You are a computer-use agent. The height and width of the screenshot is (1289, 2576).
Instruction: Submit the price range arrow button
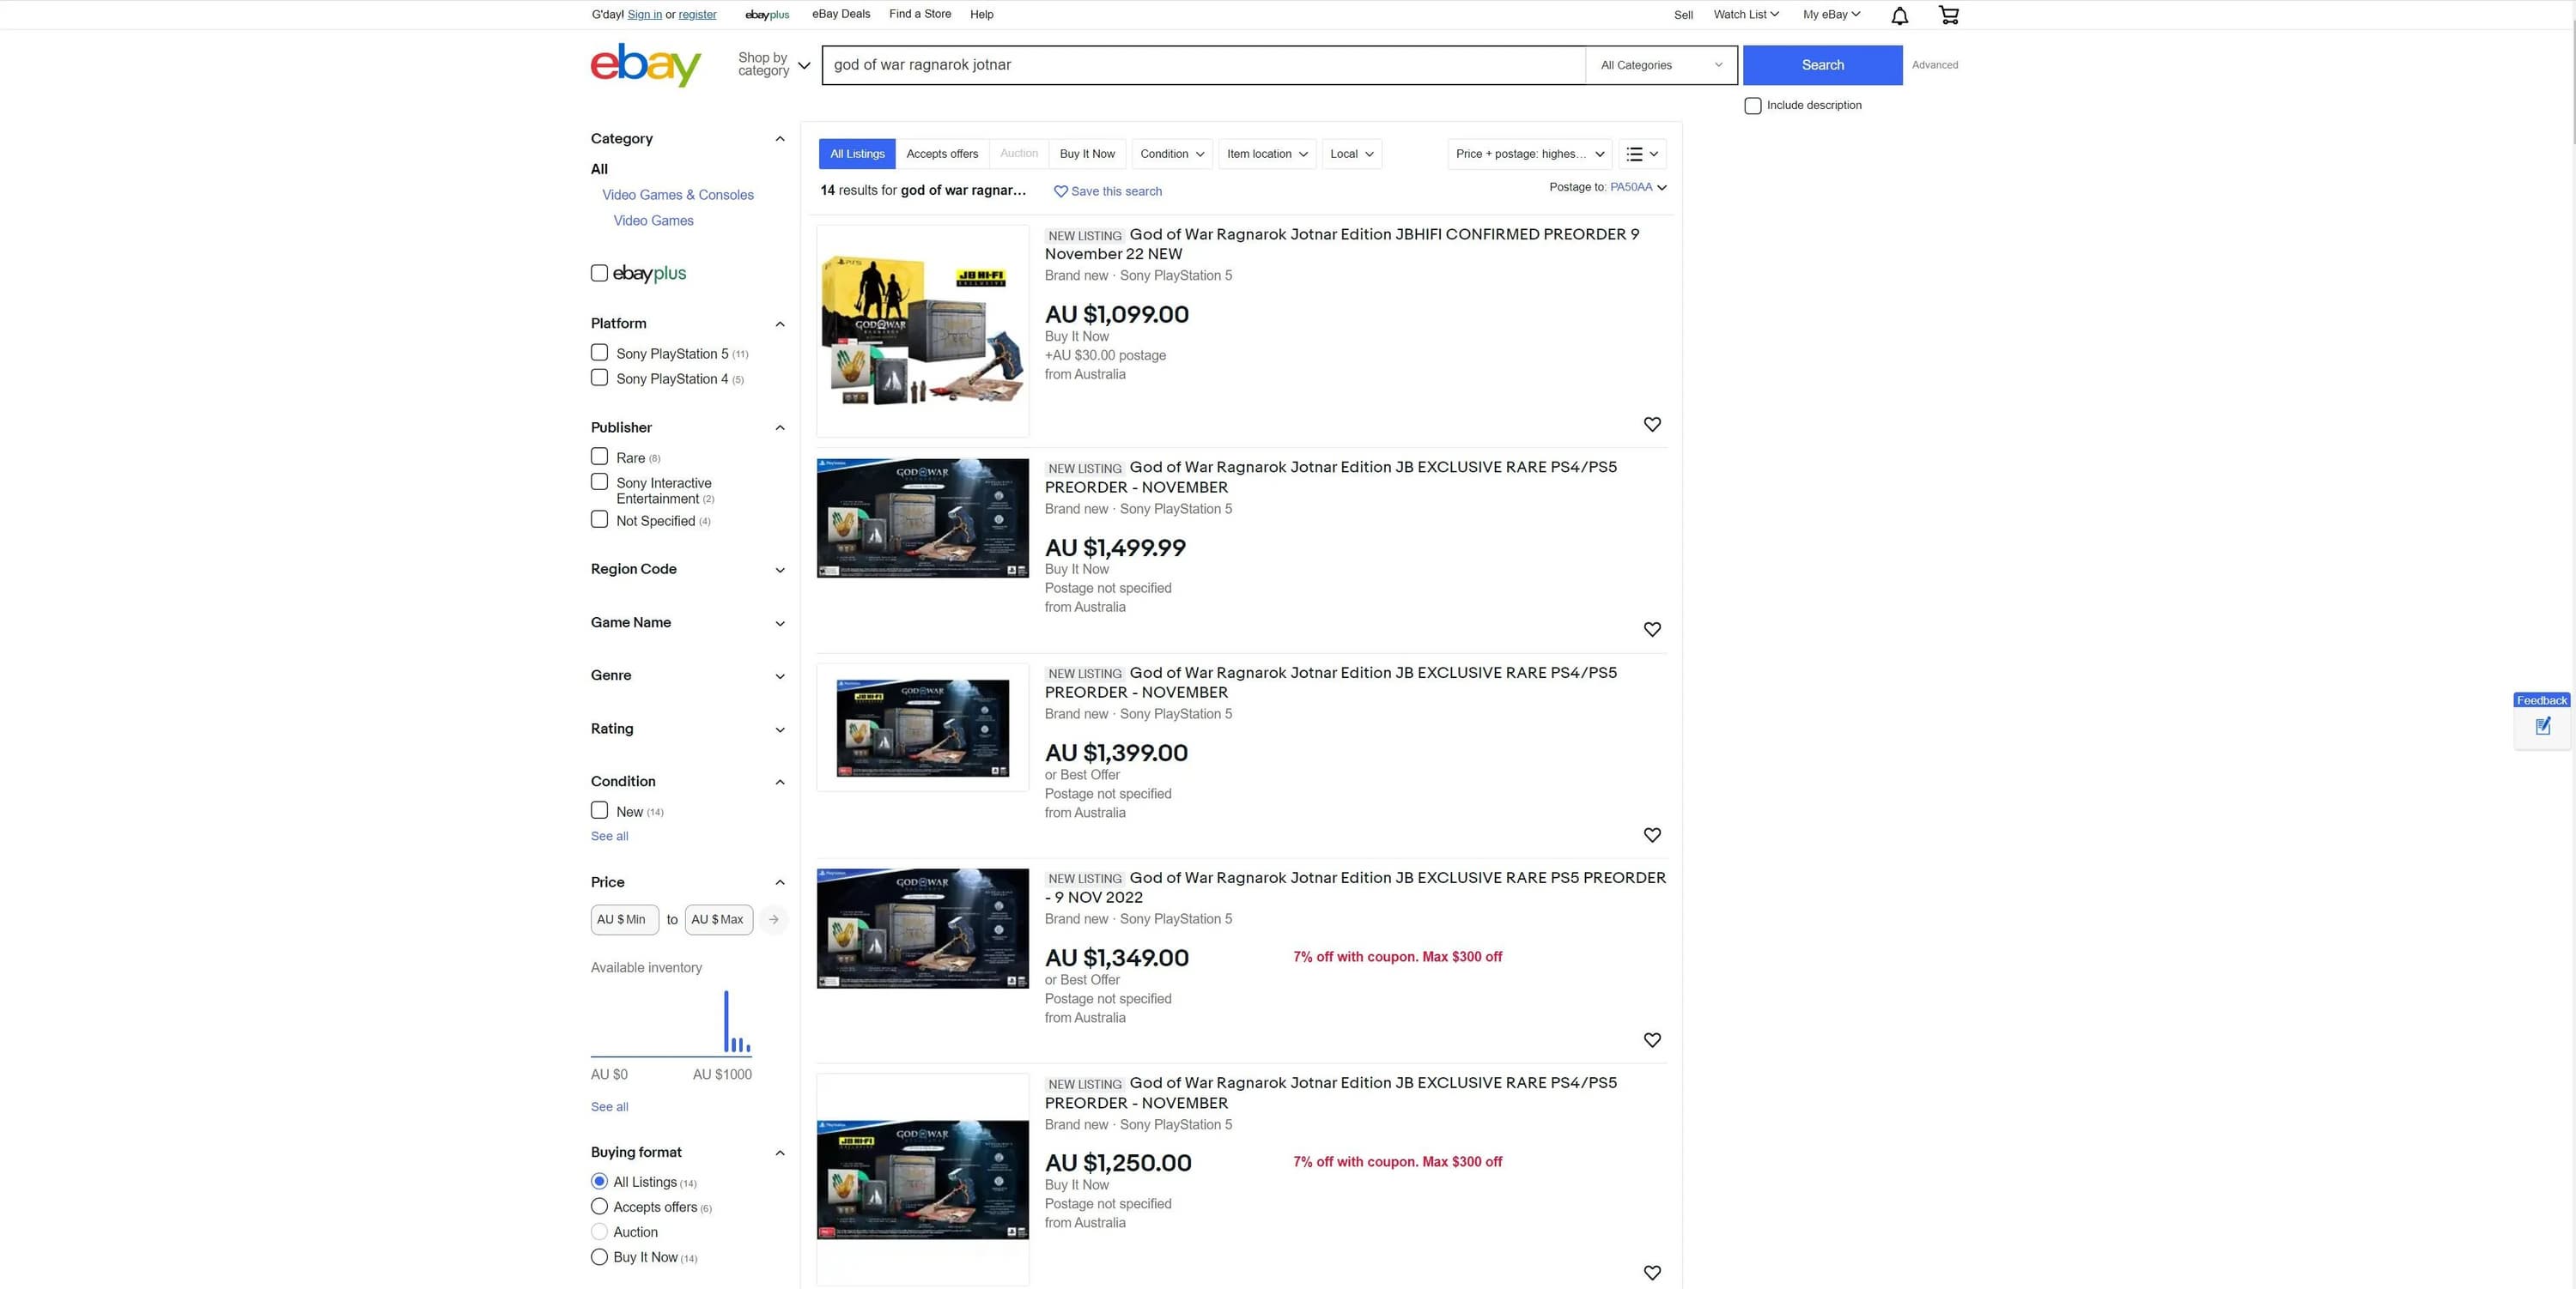click(773, 919)
